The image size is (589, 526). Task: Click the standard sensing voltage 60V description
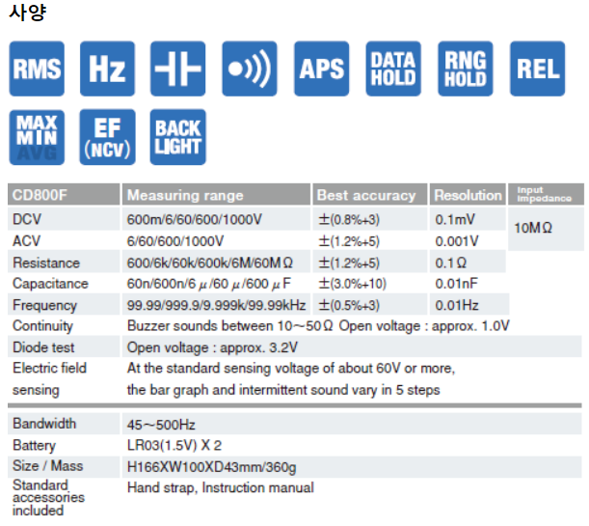pos(291,368)
